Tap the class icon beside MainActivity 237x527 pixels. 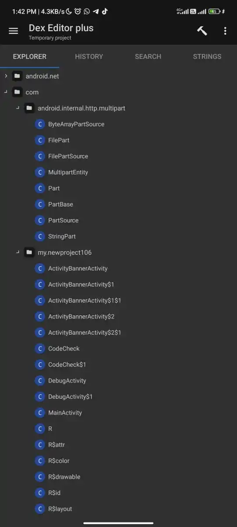pyautogui.click(x=40, y=413)
